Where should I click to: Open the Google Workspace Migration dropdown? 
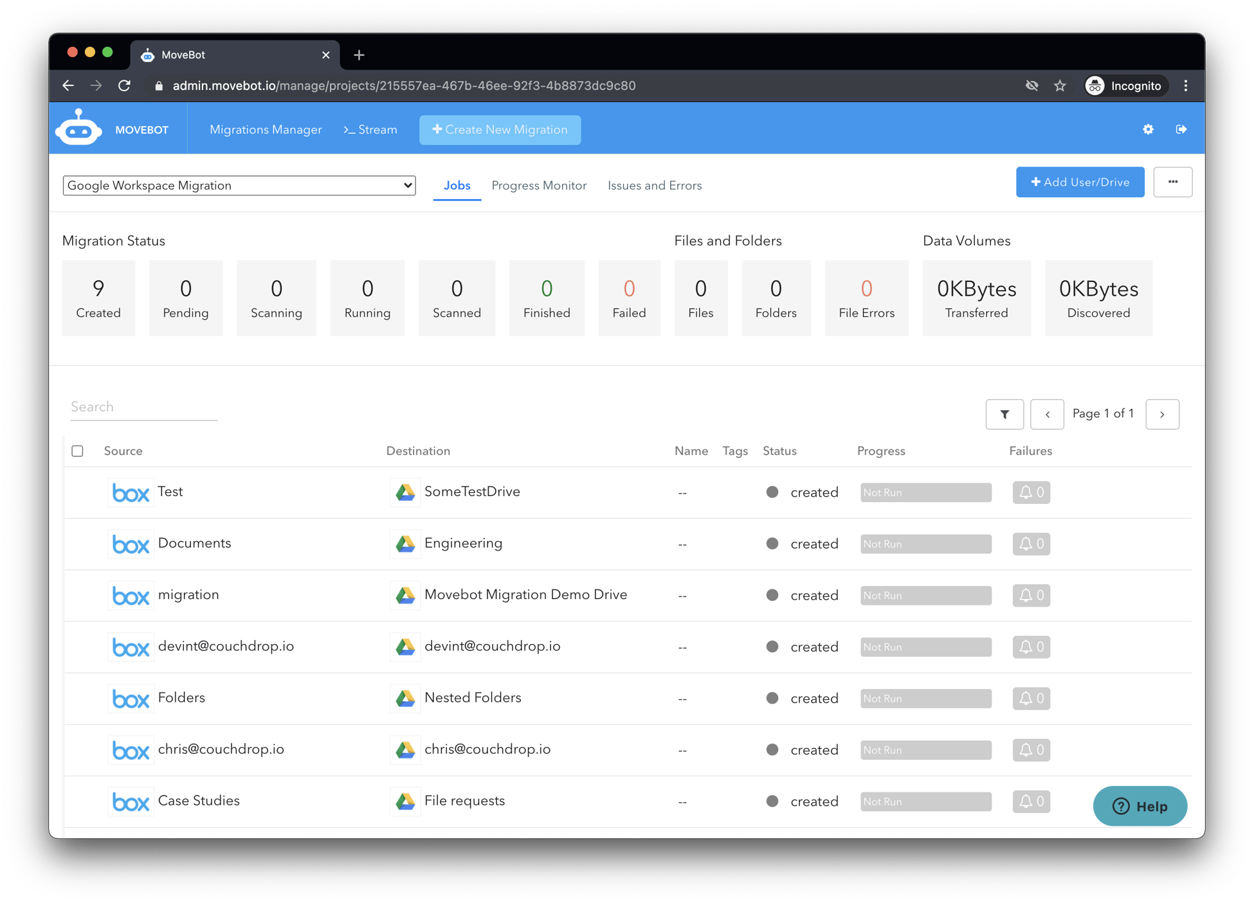(x=239, y=186)
